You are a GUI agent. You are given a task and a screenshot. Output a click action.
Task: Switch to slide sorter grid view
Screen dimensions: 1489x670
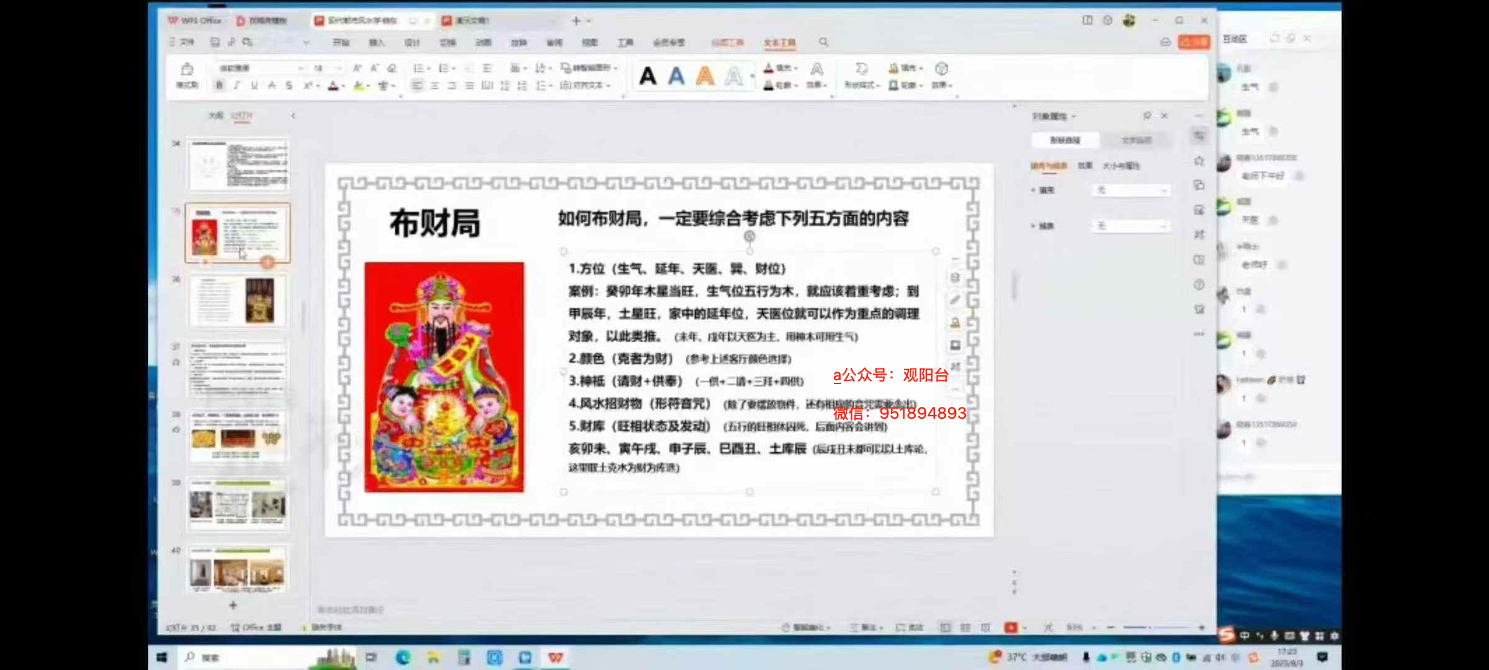(965, 628)
